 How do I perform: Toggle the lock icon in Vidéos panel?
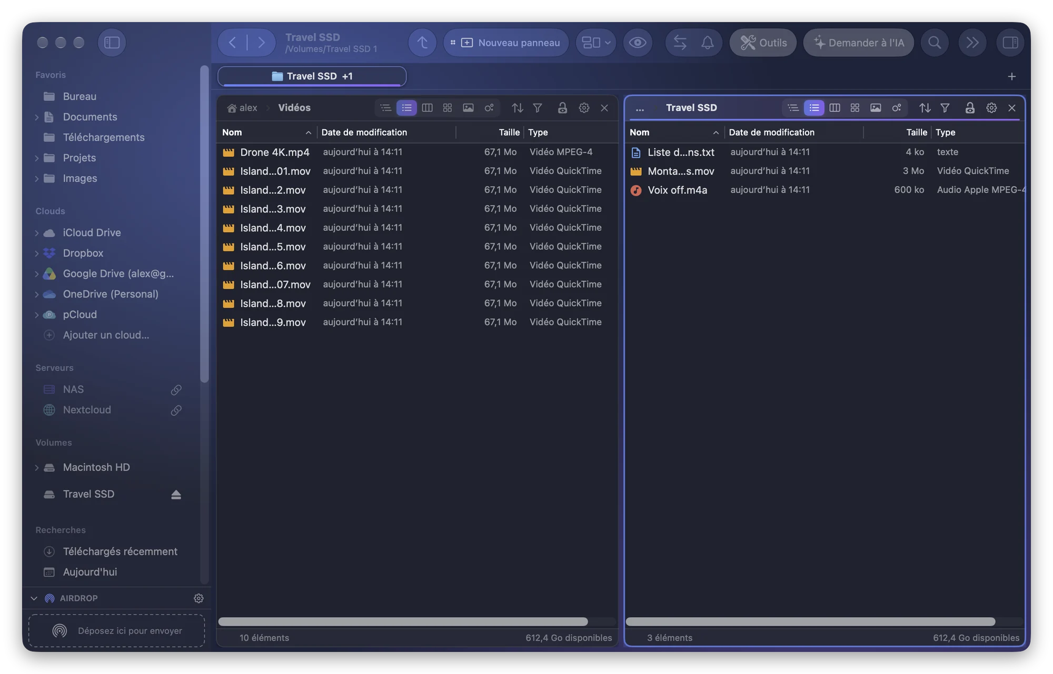(x=562, y=108)
